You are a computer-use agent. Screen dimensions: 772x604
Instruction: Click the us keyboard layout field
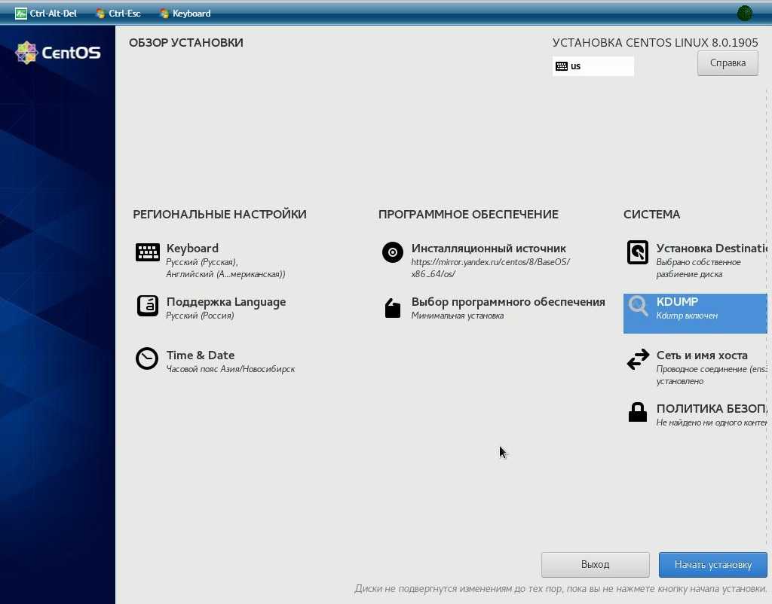[x=593, y=66]
